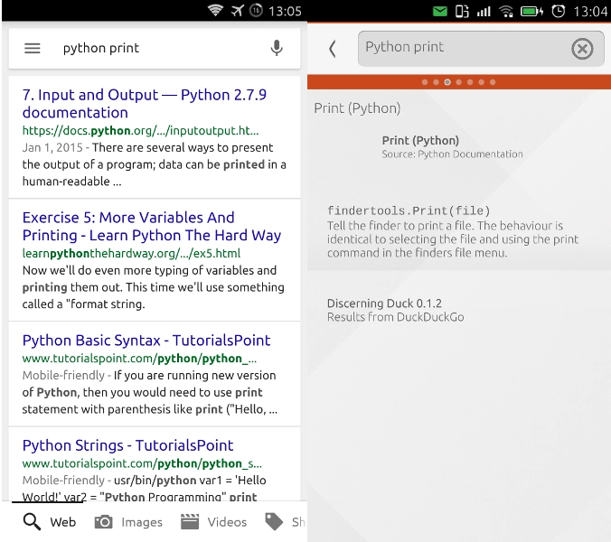Click the right 'Python print' search field

click(x=481, y=49)
